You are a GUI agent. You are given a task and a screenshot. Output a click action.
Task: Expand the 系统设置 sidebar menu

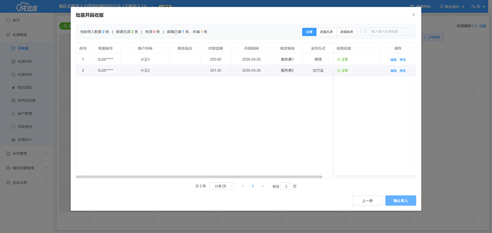point(27,182)
